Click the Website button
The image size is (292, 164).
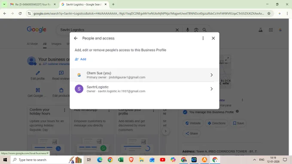click(193, 123)
